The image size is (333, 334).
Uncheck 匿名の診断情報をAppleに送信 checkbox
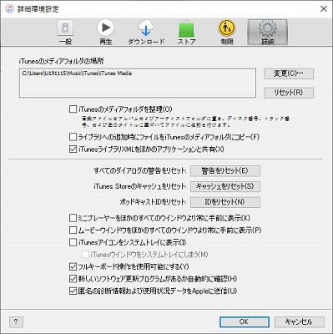[x=73, y=291]
